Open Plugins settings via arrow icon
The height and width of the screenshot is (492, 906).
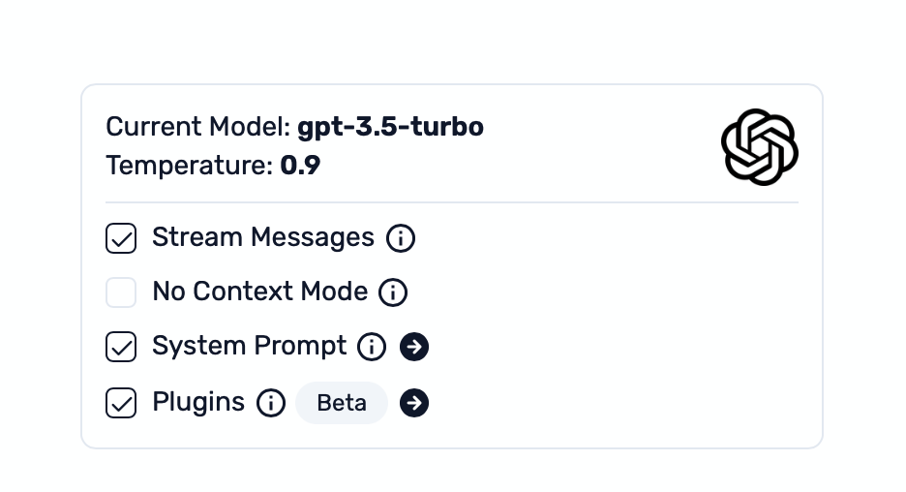(414, 403)
